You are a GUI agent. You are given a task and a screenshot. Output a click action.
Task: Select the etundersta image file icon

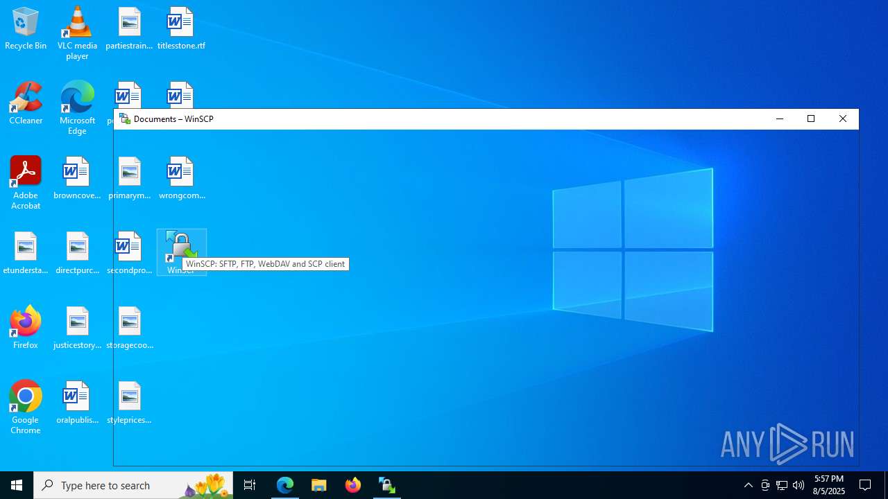pyautogui.click(x=26, y=254)
